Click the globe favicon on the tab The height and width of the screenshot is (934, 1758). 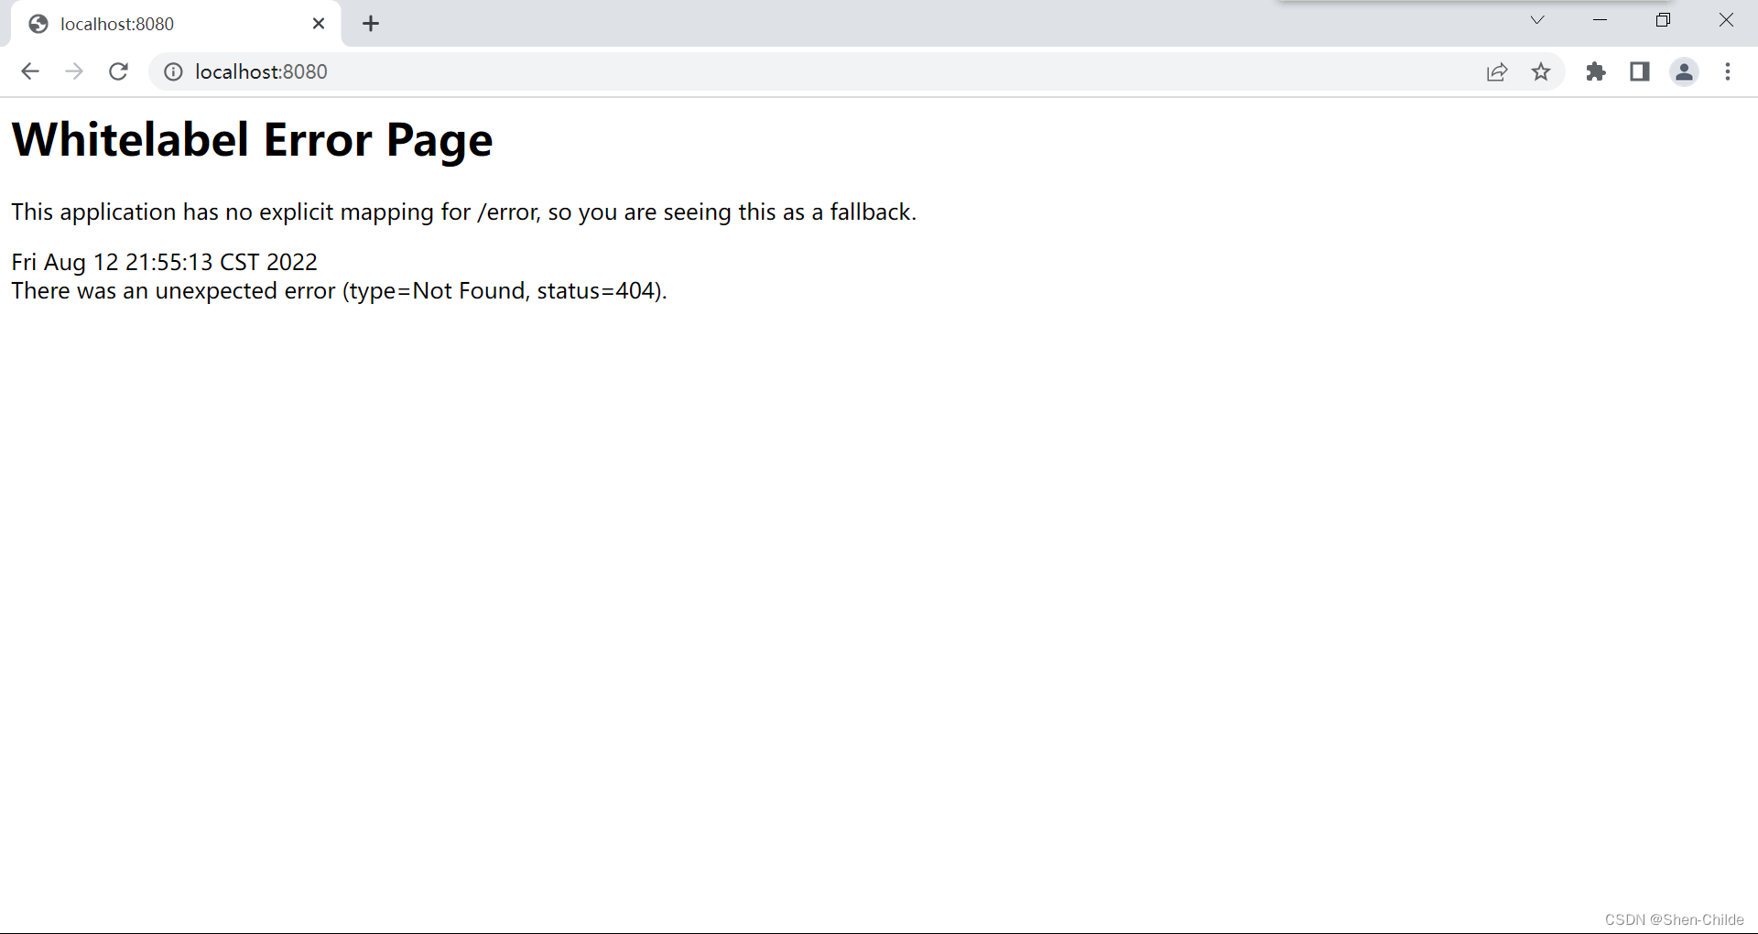[38, 24]
